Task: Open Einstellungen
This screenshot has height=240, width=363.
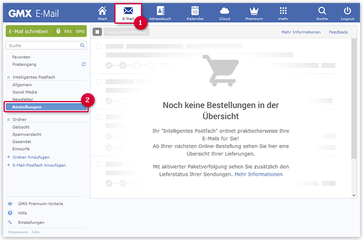Action: pos(32,222)
